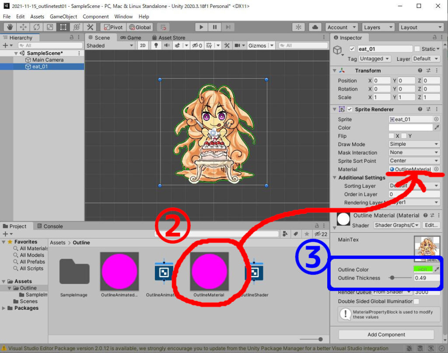Toggle scene grid visibility icon
This screenshot has height=353, width=448.
pos(209,45)
